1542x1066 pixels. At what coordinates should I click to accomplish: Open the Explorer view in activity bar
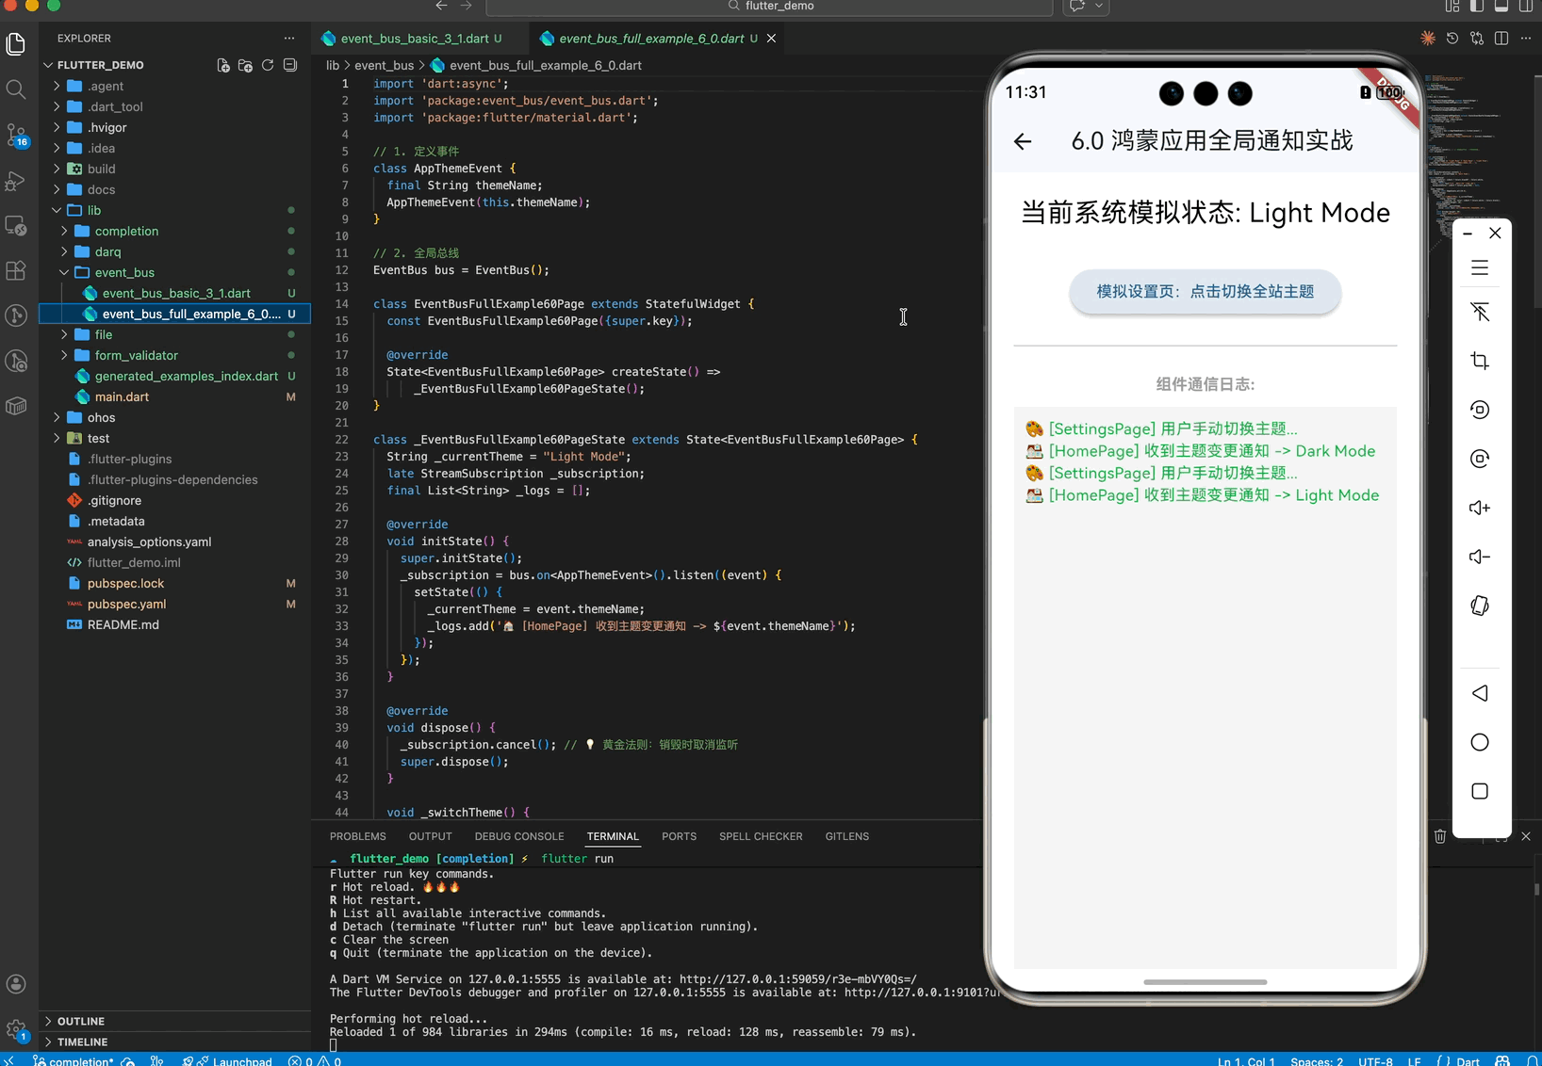(x=16, y=43)
